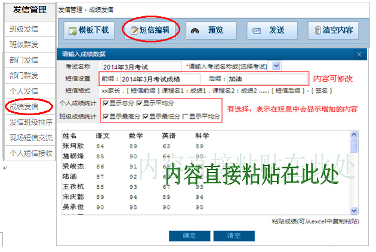
Task: Open 班级发信 in the left menu
Action: coord(24,29)
